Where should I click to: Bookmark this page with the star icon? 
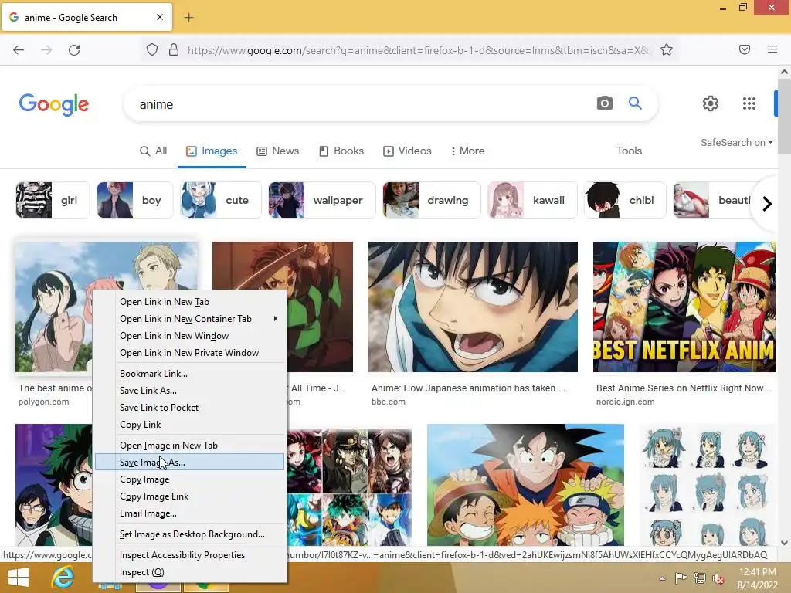[x=667, y=50]
